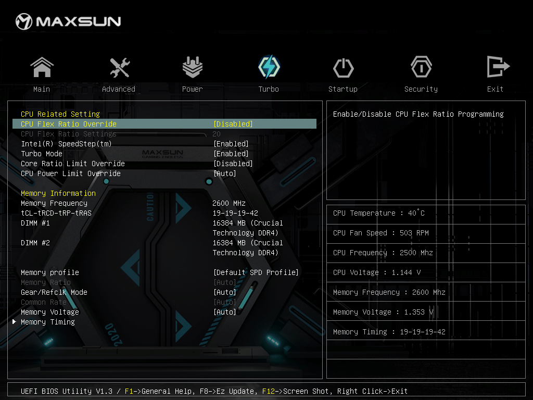Click the Memory Information heading
Image resolution: width=533 pixels, height=400 pixels.
pyautogui.click(x=58, y=193)
